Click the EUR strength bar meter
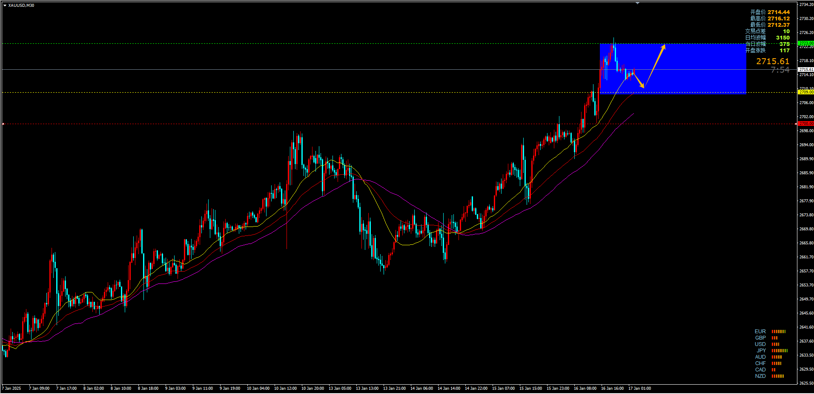The width and height of the screenshot is (814, 394). pos(779,332)
